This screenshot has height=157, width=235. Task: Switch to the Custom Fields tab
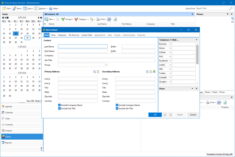click(87, 35)
